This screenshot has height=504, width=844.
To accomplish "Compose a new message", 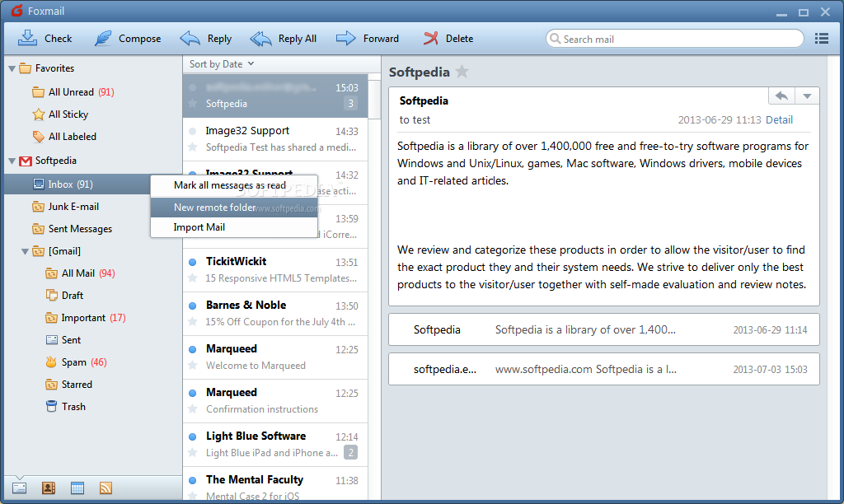I will 128,38.
